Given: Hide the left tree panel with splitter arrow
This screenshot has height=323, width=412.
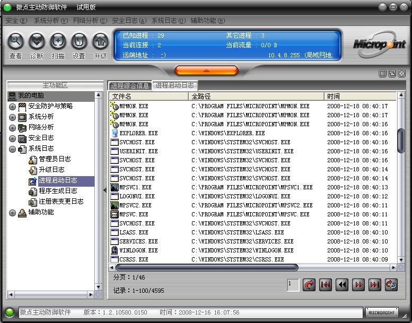Looking at the screenshot, I should [105, 190].
